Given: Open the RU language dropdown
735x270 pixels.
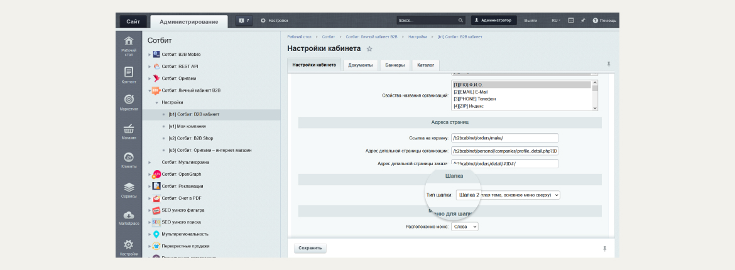Looking at the screenshot, I should coord(556,21).
